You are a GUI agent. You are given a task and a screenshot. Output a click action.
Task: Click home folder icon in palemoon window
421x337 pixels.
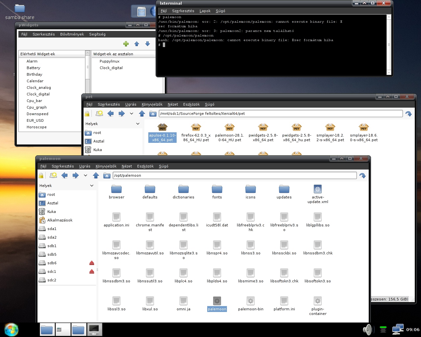coord(107,175)
